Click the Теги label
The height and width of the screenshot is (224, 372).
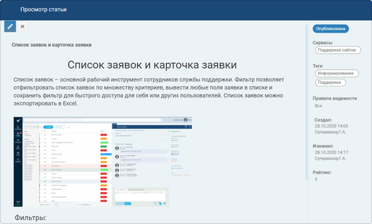[x=317, y=66]
